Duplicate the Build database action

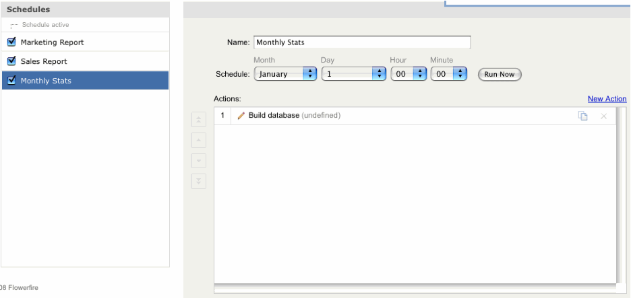pos(582,116)
